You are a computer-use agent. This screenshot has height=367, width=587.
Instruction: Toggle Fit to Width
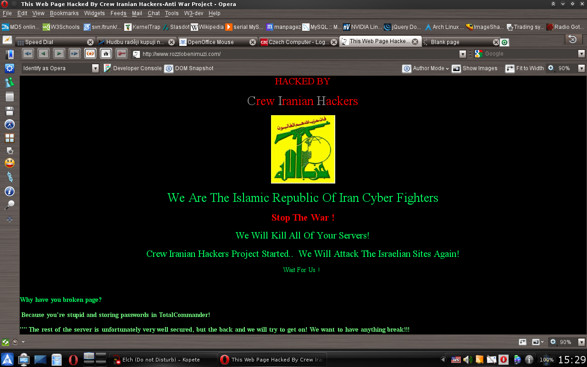[525, 68]
